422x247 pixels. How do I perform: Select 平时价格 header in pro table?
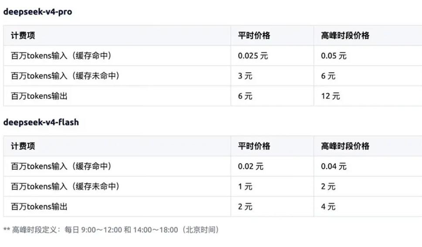click(x=254, y=35)
